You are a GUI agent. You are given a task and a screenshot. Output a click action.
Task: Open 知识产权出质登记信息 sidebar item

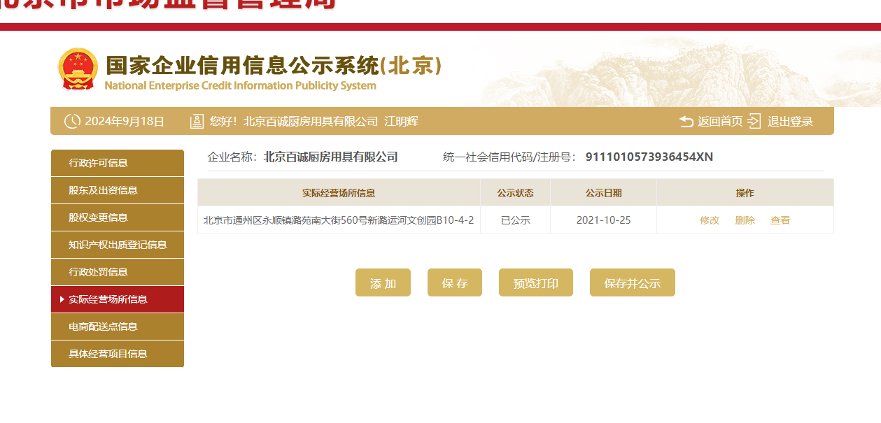[x=118, y=245]
